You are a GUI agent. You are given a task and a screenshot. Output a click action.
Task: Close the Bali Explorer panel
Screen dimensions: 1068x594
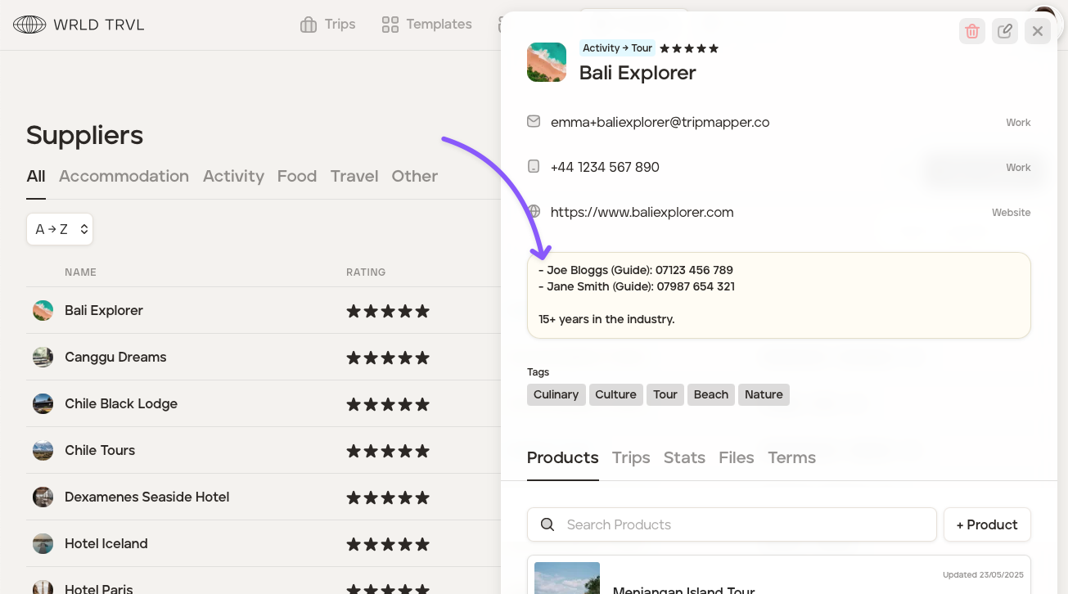click(1037, 31)
